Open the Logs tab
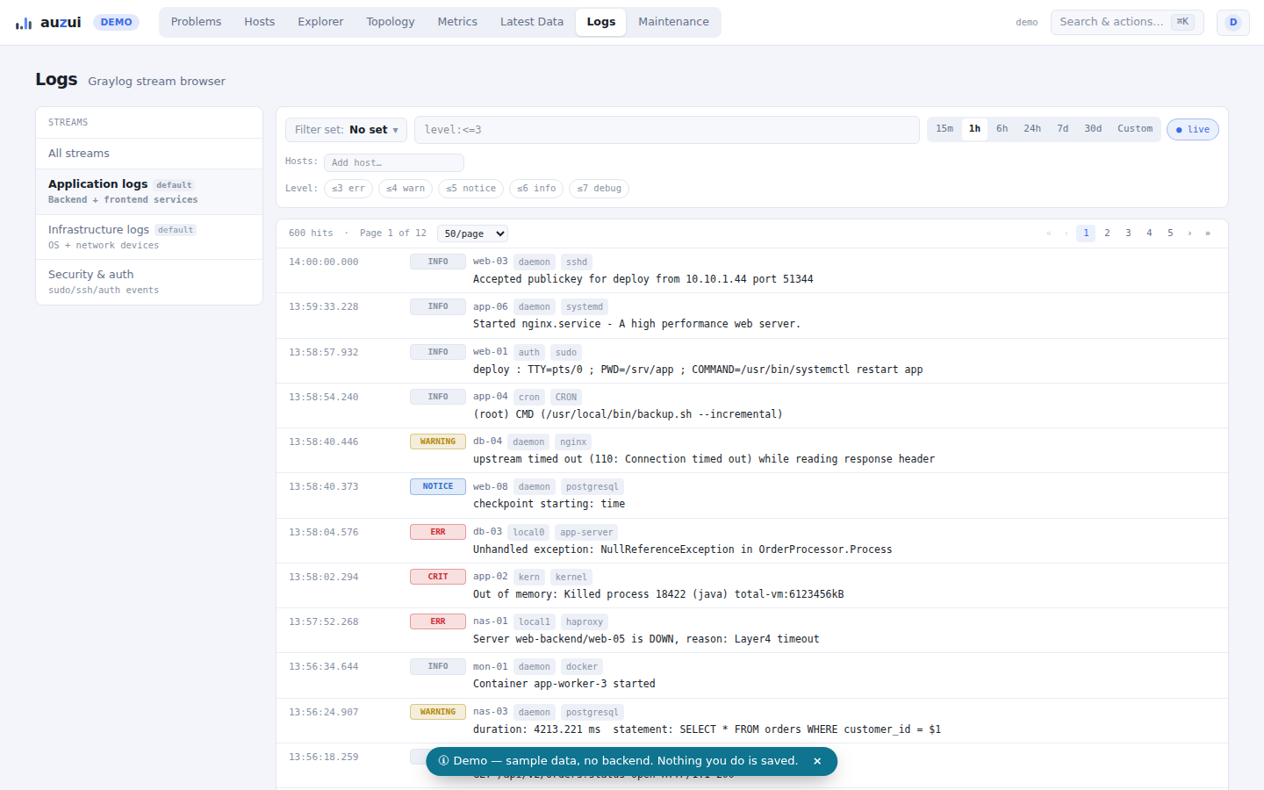Image resolution: width=1264 pixels, height=790 pixels. point(601,22)
